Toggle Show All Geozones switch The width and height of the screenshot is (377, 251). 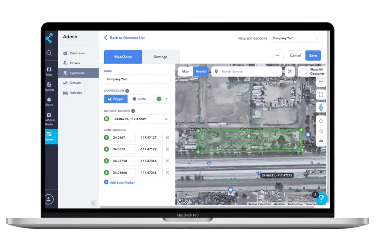[304, 71]
